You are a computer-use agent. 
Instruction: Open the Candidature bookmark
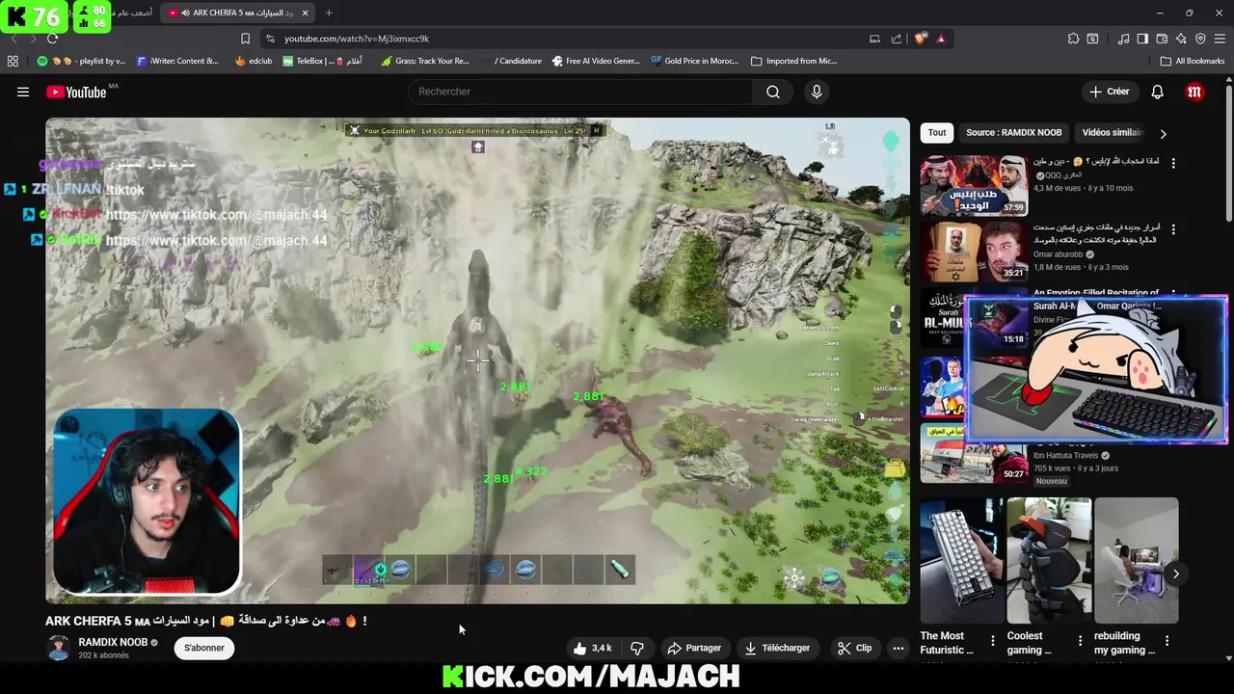(511, 61)
